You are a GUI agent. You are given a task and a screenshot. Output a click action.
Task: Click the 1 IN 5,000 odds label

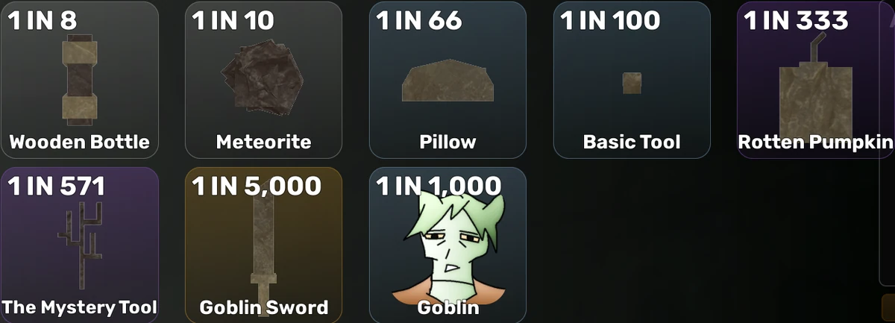point(257,186)
